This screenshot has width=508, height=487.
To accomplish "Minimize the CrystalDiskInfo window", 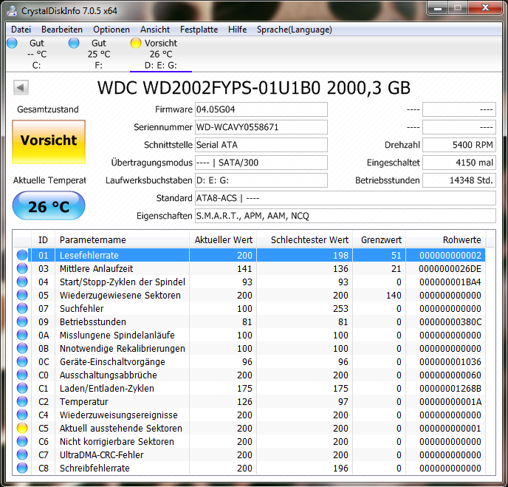I will pos(438,8).
